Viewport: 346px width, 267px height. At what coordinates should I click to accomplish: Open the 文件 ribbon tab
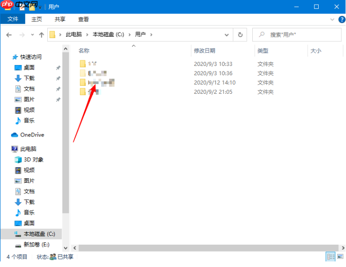tap(13, 19)
